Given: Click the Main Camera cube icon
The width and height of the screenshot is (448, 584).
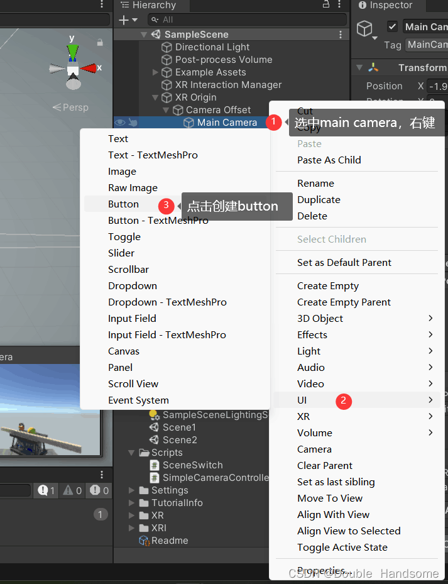Looking at the screenshot, I should 188,123.
